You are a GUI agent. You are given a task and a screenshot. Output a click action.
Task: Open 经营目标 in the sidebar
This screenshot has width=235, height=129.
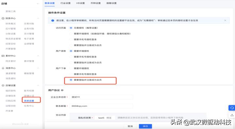click(x=10, y=44)
